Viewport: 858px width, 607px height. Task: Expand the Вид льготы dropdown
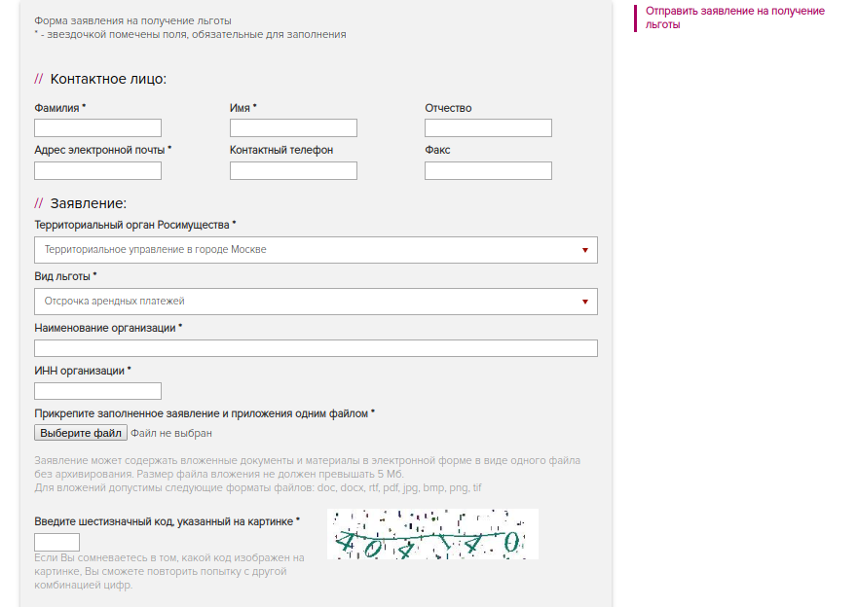[316, 302]
